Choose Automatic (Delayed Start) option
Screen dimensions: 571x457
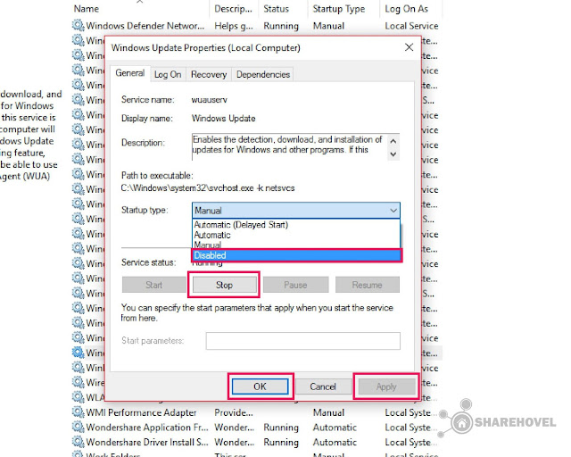(x=296, y=225)
